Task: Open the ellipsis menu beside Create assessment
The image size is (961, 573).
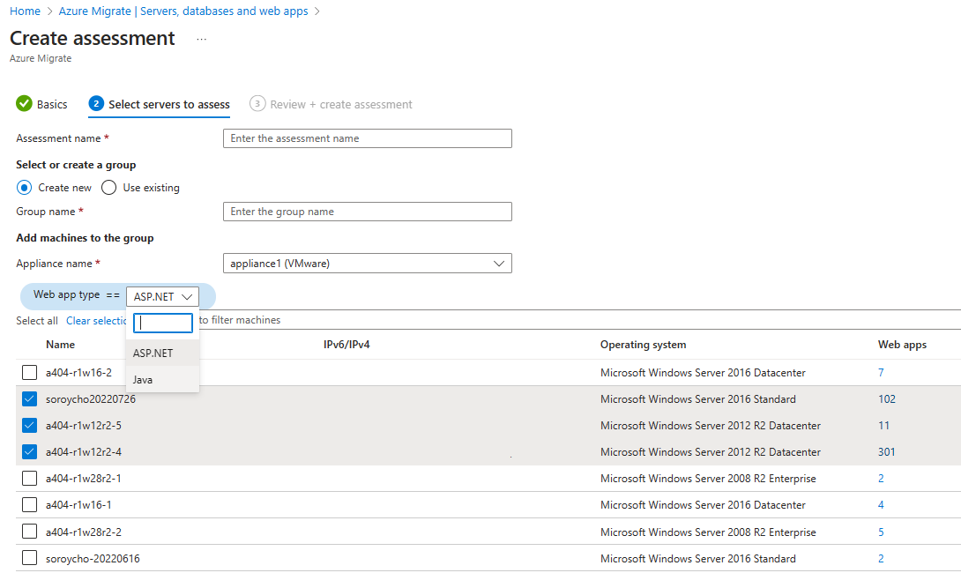Action: (201, 39)
